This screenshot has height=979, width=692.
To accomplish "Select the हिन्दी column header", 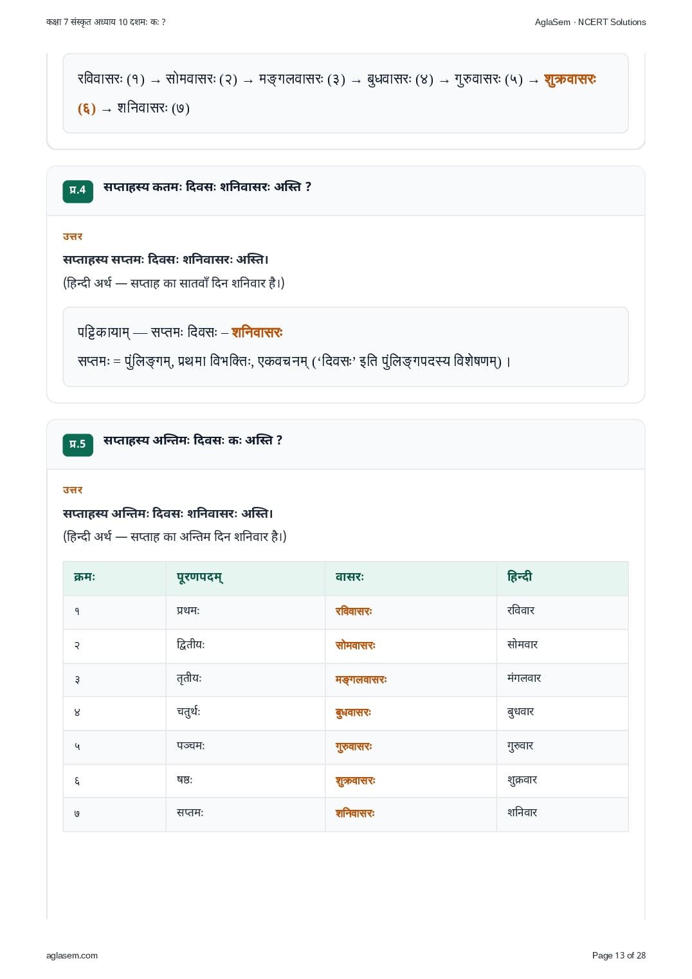I will tap(520, 576).
